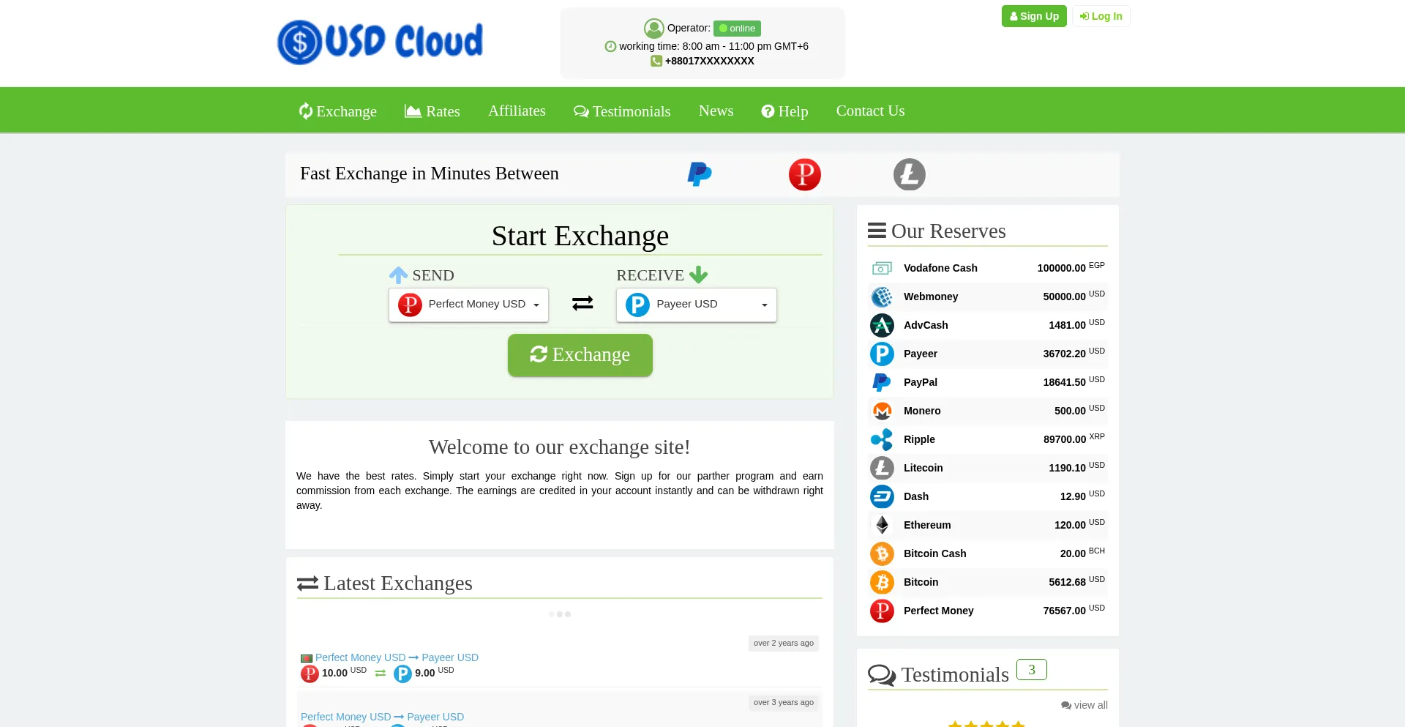The image size is (1405, 727).
Task: Select the Litecoin icon in the banner
Action: tap(910, 174)
